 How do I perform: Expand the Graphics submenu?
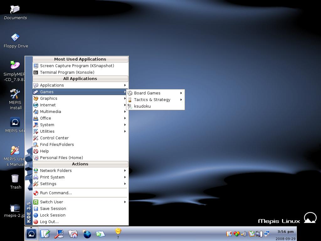click(81, 98)
